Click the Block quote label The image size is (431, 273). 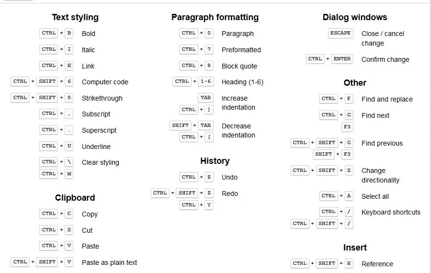point(239,66)
